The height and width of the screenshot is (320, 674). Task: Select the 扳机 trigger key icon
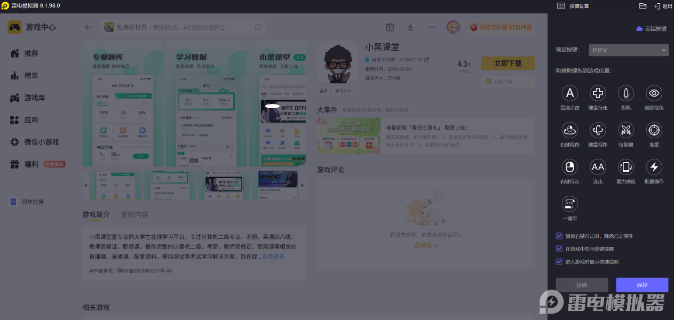pos(626,93)
